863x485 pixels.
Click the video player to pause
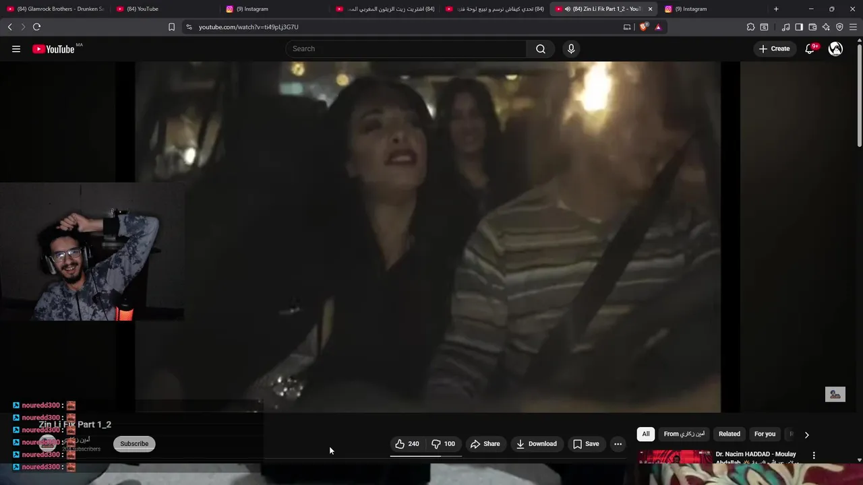[427, 236]
